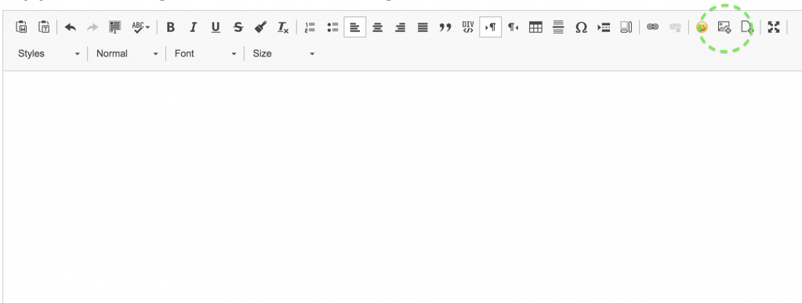Insert a smiley emoticon
The width and height of the screenshot is (802, 303).
(x=702, y=27)
